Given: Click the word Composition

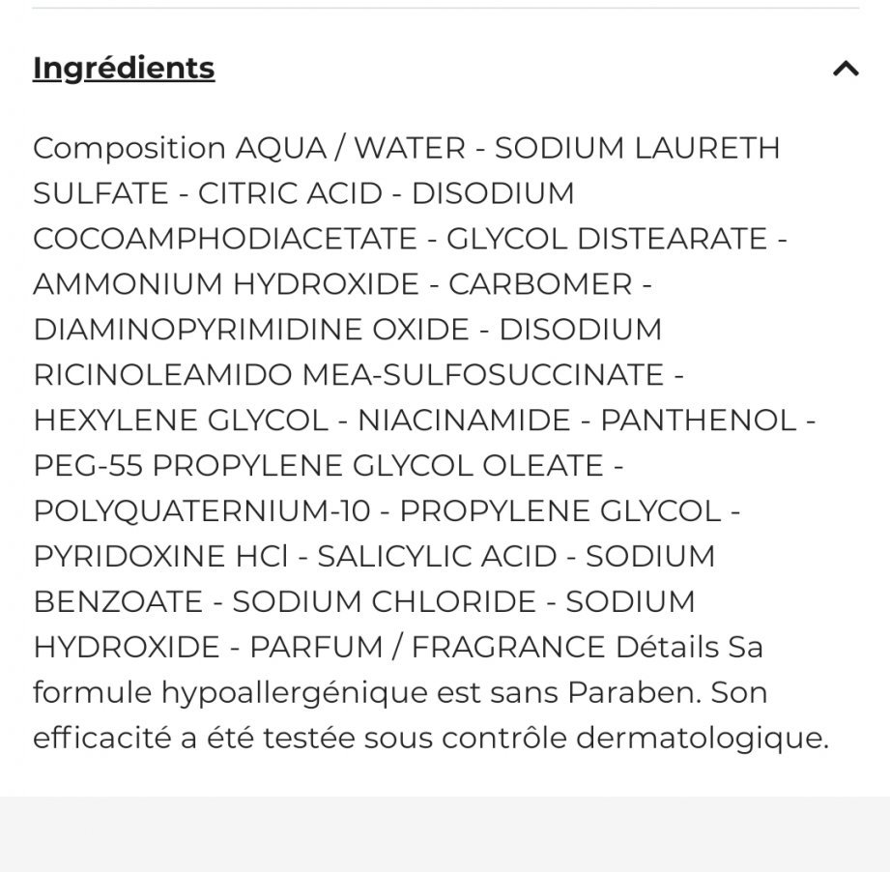Looking at the screenshot, I should tap(129, 148).
